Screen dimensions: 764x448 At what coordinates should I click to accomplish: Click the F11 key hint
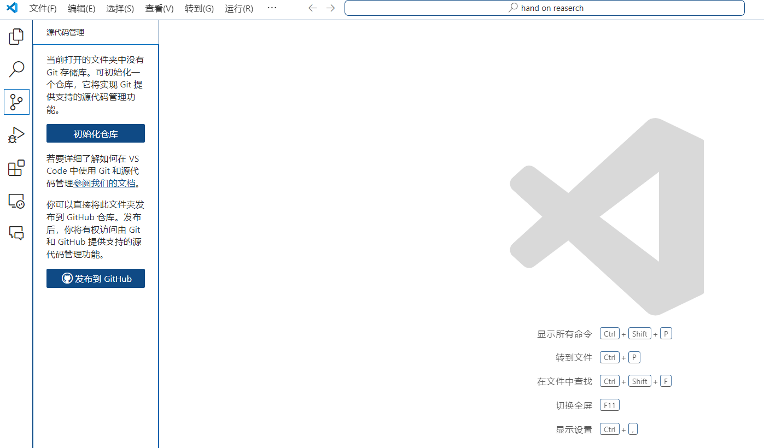click(x=610, y=405)
